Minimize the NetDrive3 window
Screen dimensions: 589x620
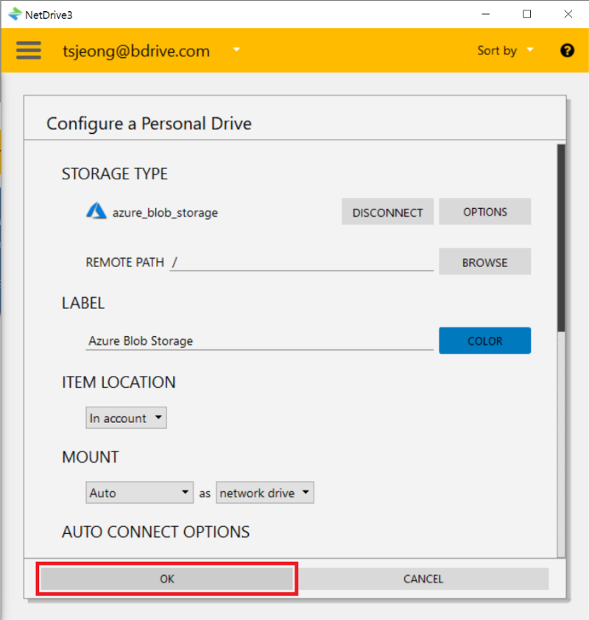coord(486,14)
